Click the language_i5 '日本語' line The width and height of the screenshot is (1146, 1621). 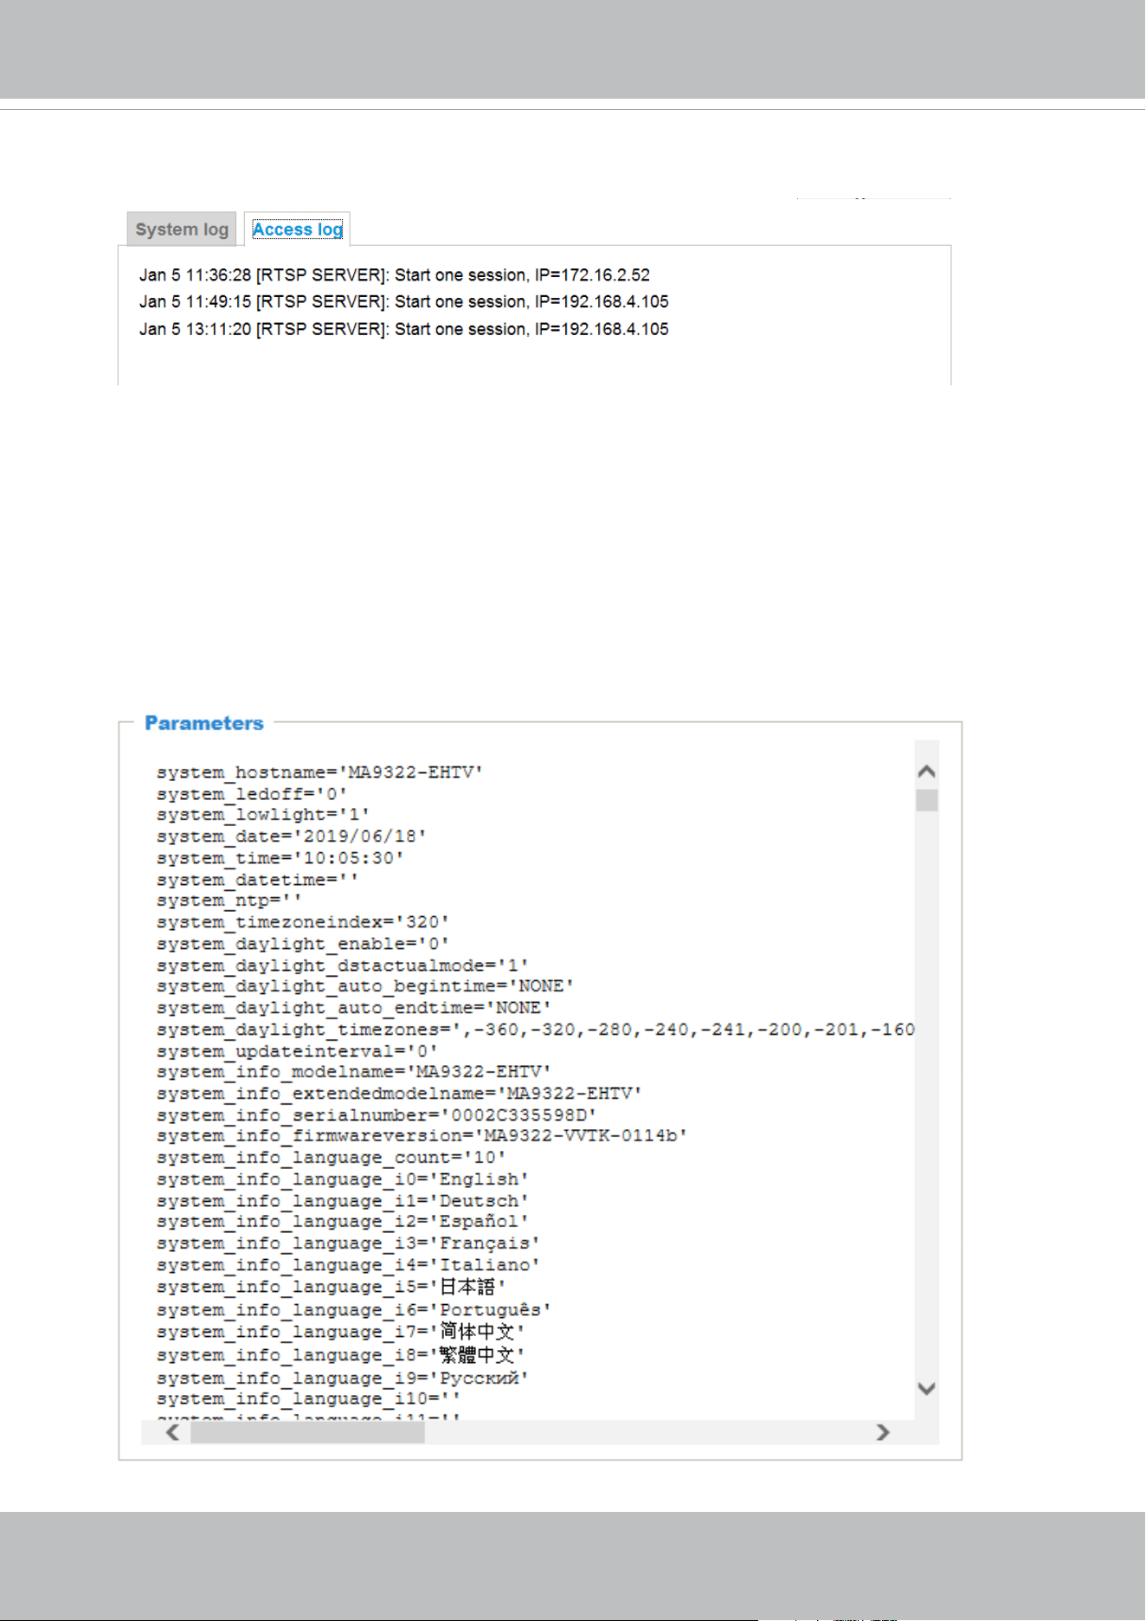[332, 1288]
